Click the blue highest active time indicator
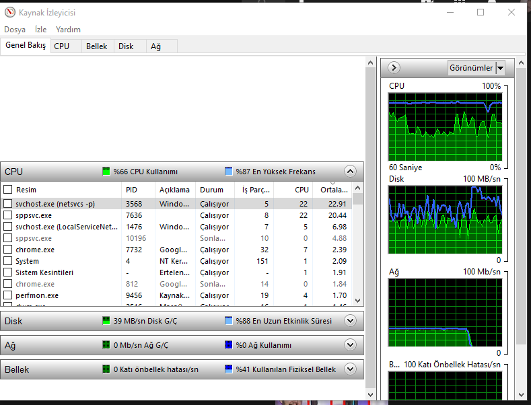531x405 pixels. (229, 321)
